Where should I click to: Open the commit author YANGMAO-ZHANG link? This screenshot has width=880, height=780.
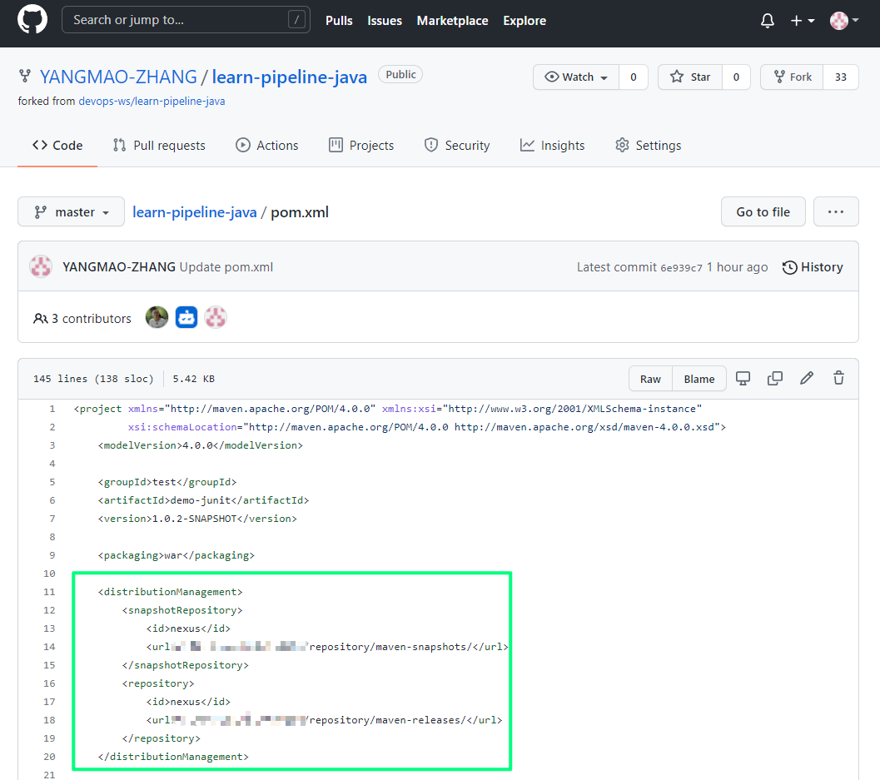pyautogui.click(x=119, y=267)
